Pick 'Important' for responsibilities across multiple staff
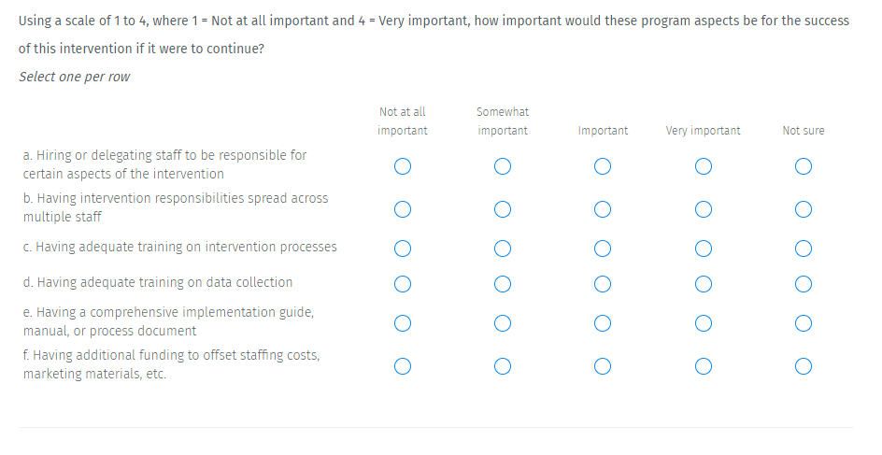This screenshot has height=455, width=882. pyautogui.click(x=603, y=208)
